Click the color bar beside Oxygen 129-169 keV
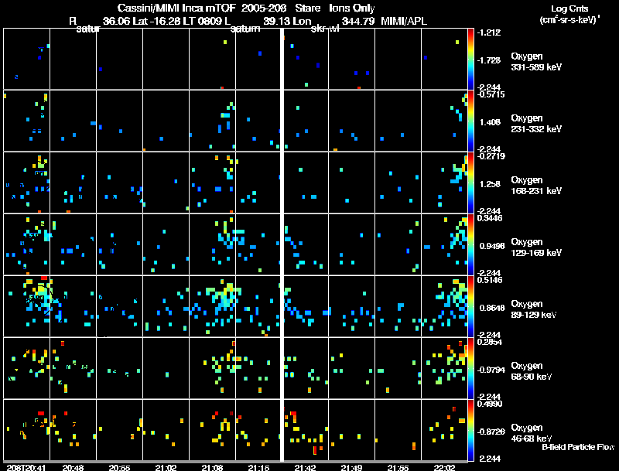 (470, 244)
